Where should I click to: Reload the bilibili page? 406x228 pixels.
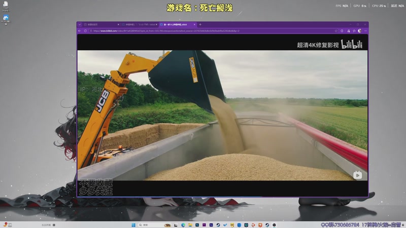(x=85, y=31)
